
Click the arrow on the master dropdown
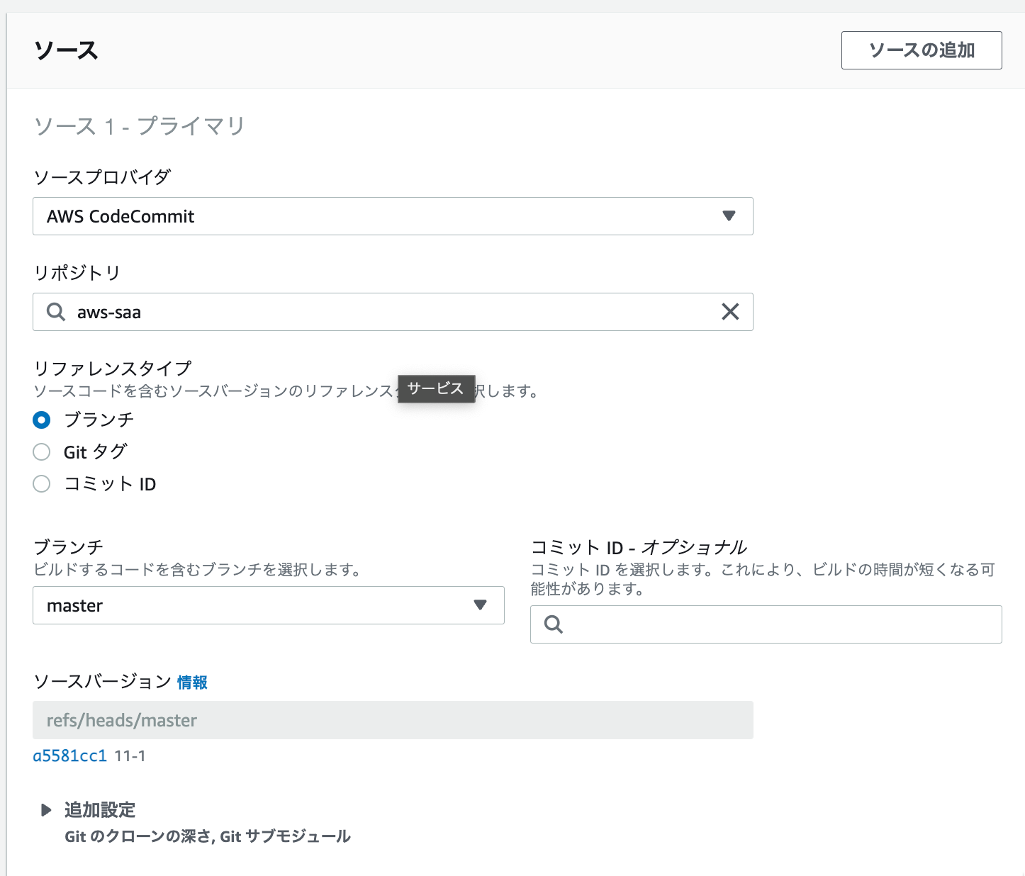tap(480, 605)
